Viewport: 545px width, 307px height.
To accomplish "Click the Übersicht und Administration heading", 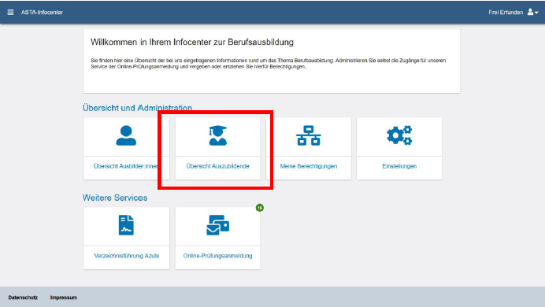I will (x=137, y=108).
